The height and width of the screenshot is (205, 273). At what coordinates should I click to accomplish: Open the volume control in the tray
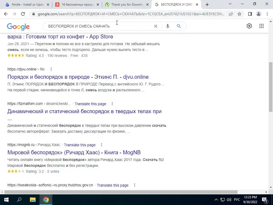coord(229,200)
